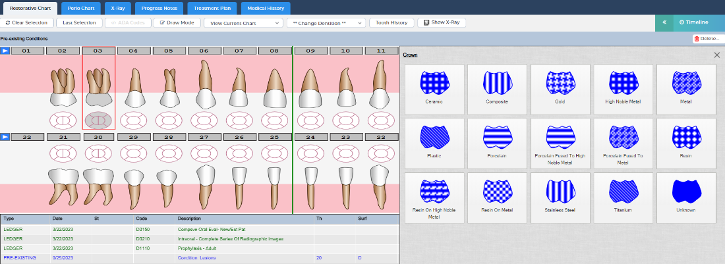Viewport: 725px width, 264px height.
Task: Go to the Treatment Plan tab
Action: click(x=212, y=9)
